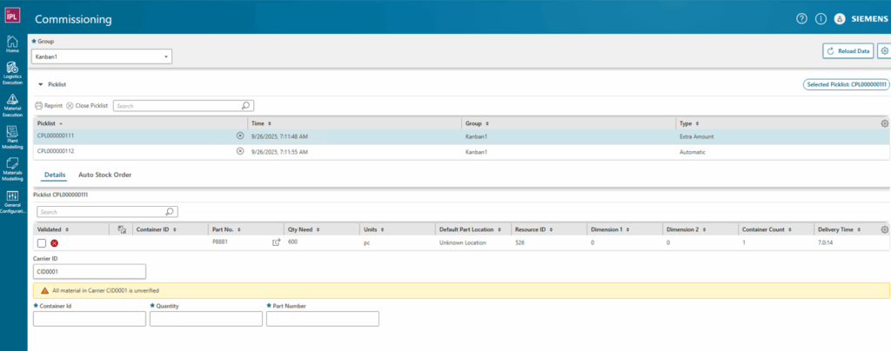Click the Quantity input field
This screenshot has height=351, width=891.
206,319
